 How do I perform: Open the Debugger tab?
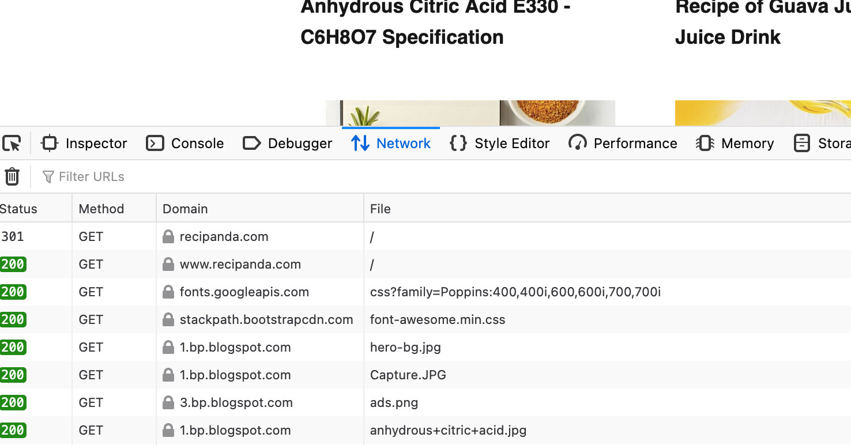(288, 144)
